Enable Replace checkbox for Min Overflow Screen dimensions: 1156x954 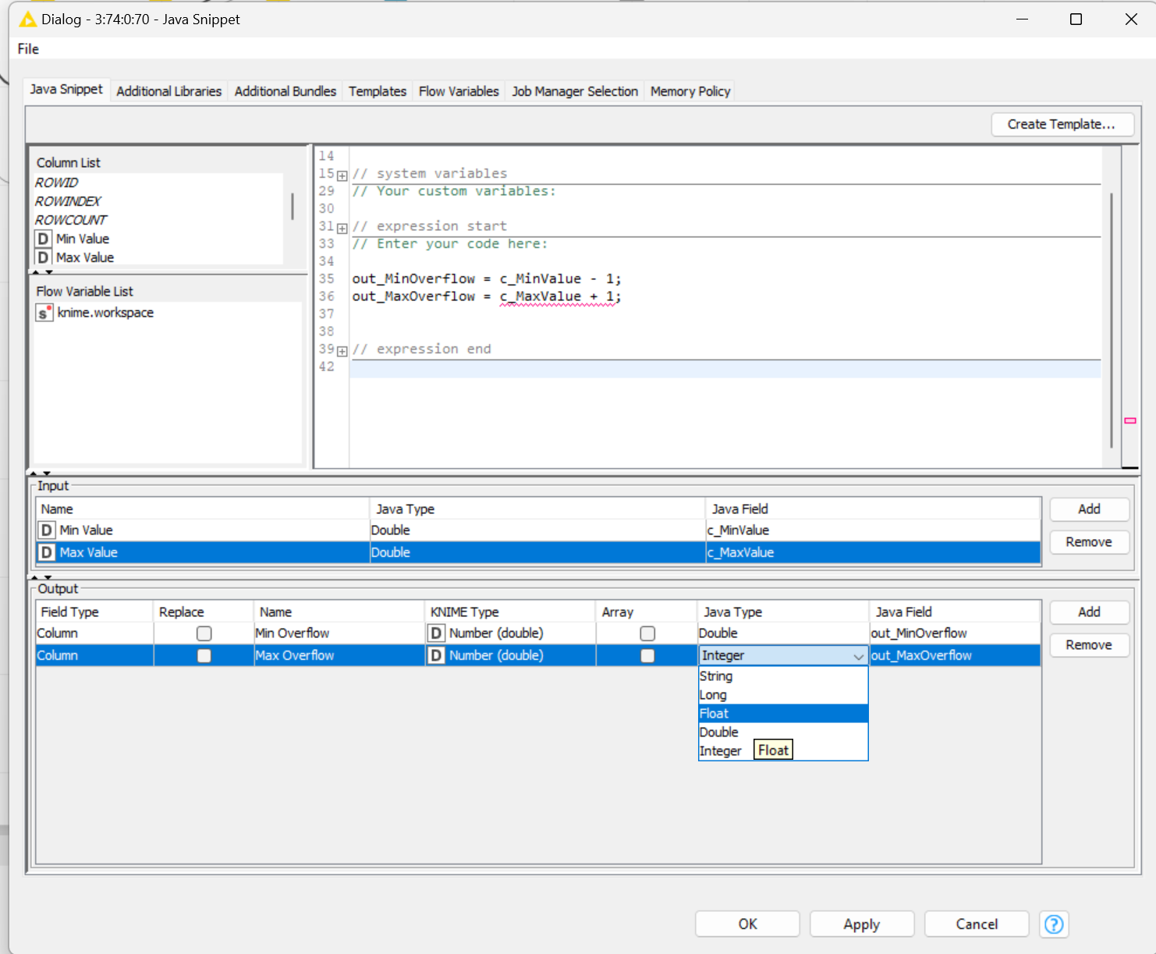tap(204, 633)
